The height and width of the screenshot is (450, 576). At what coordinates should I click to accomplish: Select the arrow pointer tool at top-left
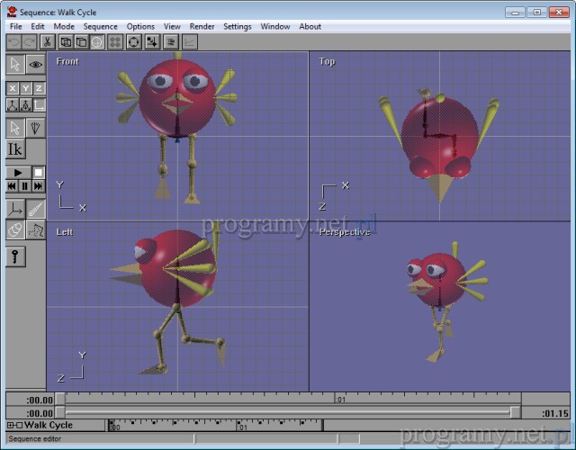pos(15,65)
